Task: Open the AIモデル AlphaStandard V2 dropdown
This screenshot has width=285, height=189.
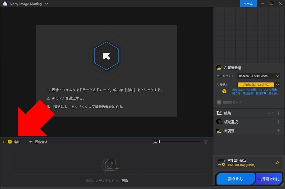Action: click(278, 85)
